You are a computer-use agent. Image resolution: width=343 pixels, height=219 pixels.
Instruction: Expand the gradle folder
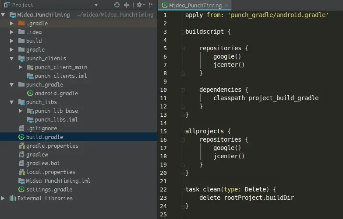click(12, 49)
